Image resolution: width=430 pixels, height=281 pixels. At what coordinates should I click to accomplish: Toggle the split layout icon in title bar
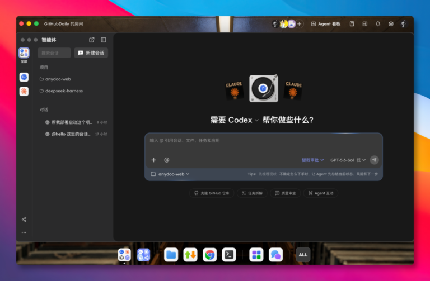click(x=365, y=24)
